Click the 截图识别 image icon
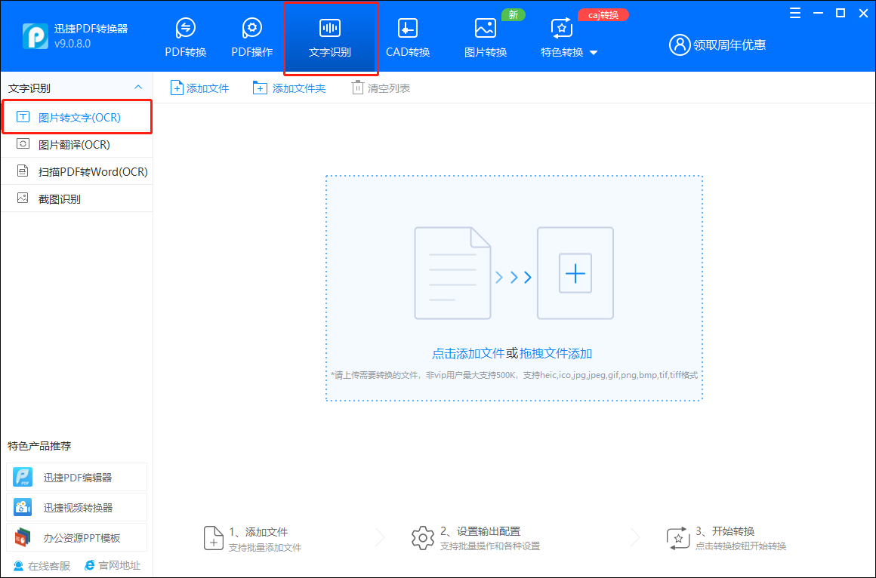The width and height of the screenshot is (876, 578). pos(23,198)
